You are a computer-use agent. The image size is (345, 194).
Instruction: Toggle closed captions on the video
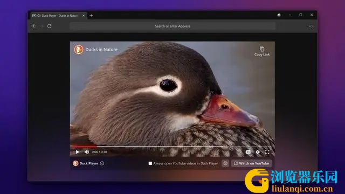[248, 152]
